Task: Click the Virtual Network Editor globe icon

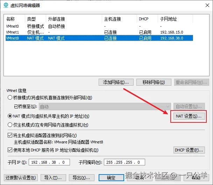Action: click(x=6, y=5)
